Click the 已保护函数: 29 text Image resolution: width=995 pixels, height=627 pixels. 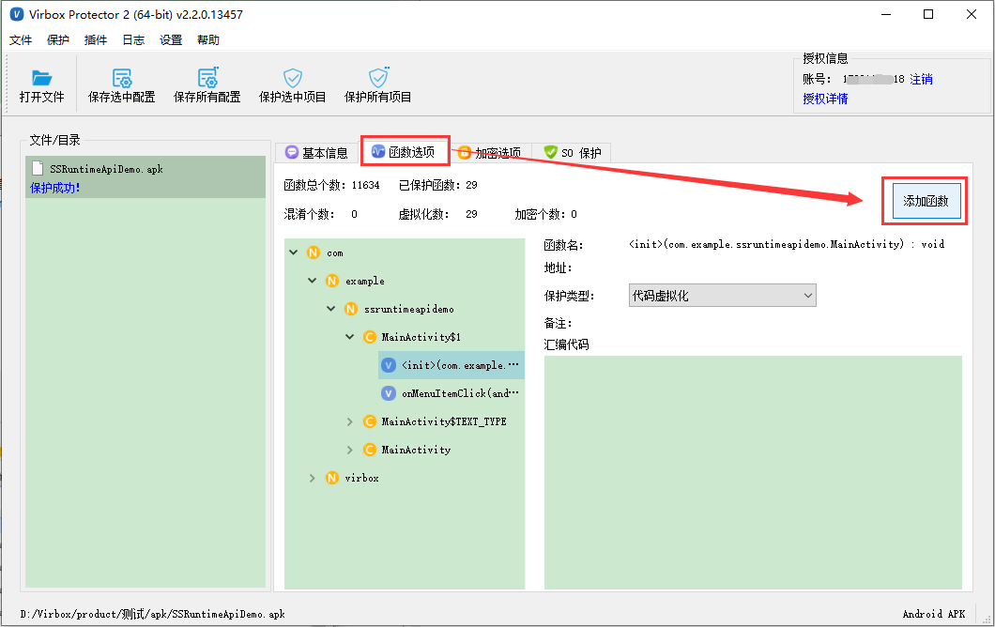[437, 185]
